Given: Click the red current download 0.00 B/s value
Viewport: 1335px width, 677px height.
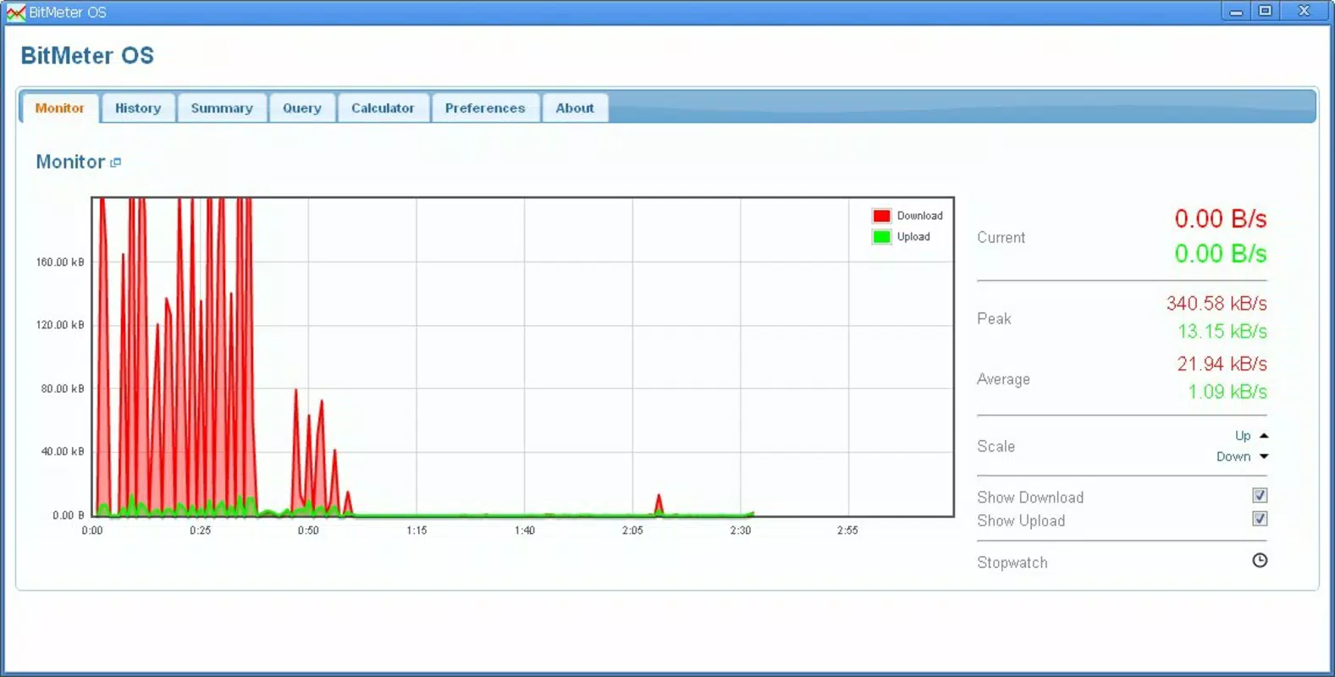Looking at the screenshot, I should tap(1220, 219).
